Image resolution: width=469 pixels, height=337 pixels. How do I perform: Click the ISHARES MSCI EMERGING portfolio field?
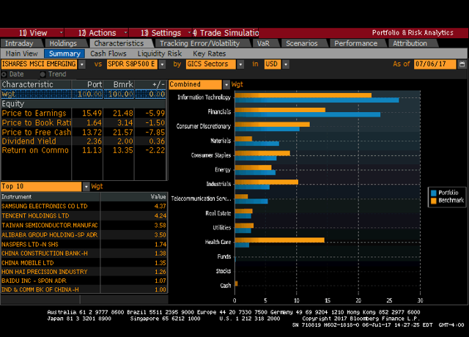pos(39,64)
